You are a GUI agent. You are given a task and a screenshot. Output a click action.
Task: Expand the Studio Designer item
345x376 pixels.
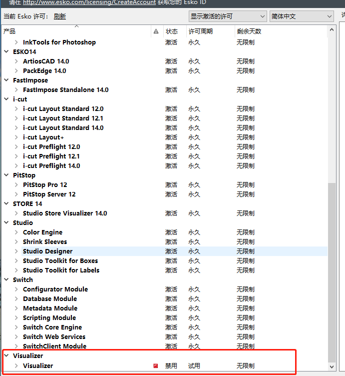[16, 251]
